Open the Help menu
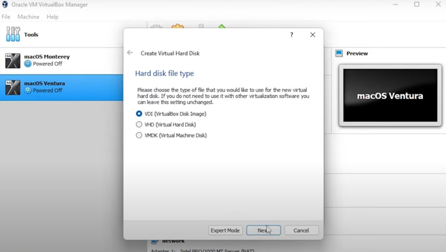Image resolution: width=446 pixels, height=252 pixels. (x=52, y=17)
